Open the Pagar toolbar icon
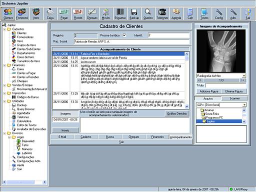The width and height of the screenshot is (256, 192). [64, 13]
